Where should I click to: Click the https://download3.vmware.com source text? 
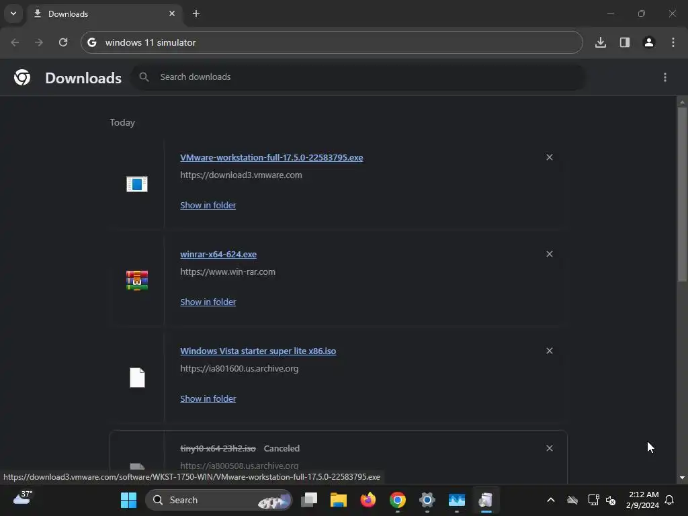(x=241, y=175)
